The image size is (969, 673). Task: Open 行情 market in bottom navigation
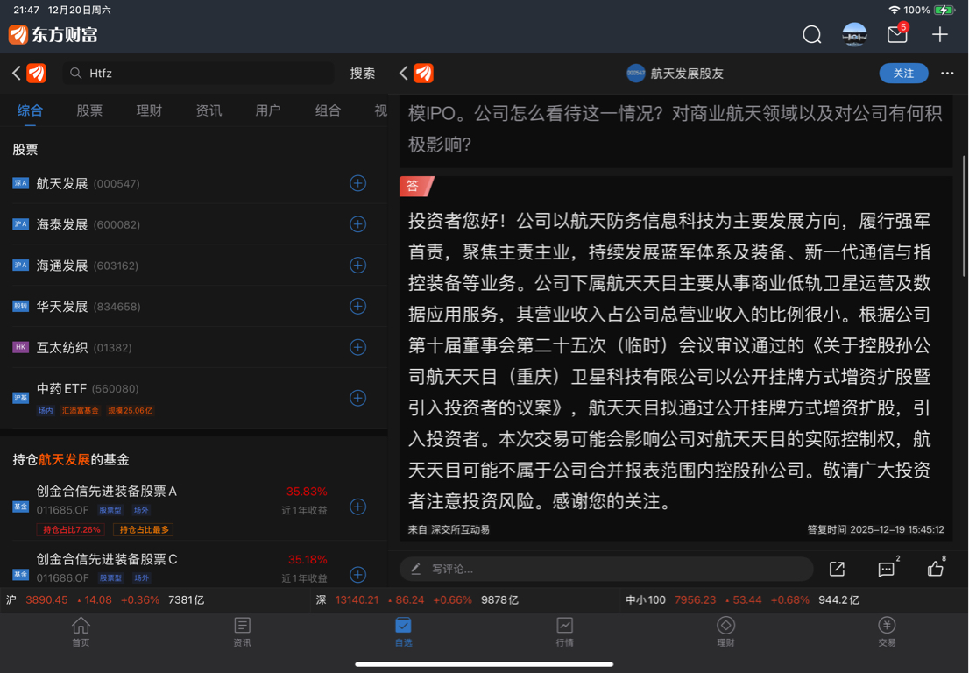[565, 632]
